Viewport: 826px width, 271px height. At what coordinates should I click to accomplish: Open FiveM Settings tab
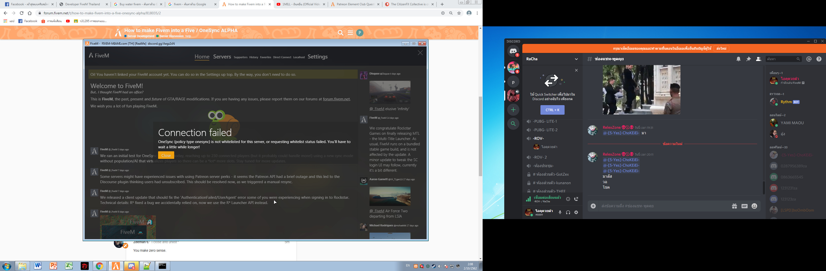[317, 57]
